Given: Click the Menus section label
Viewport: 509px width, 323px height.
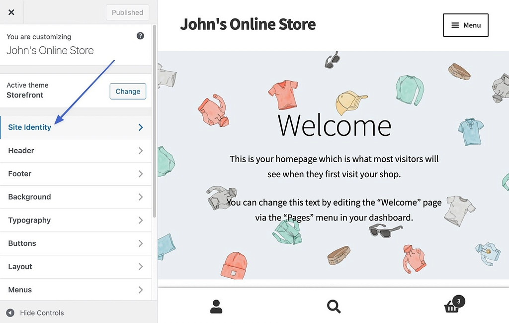Looking at the screenshot, I should click(20, 290).
